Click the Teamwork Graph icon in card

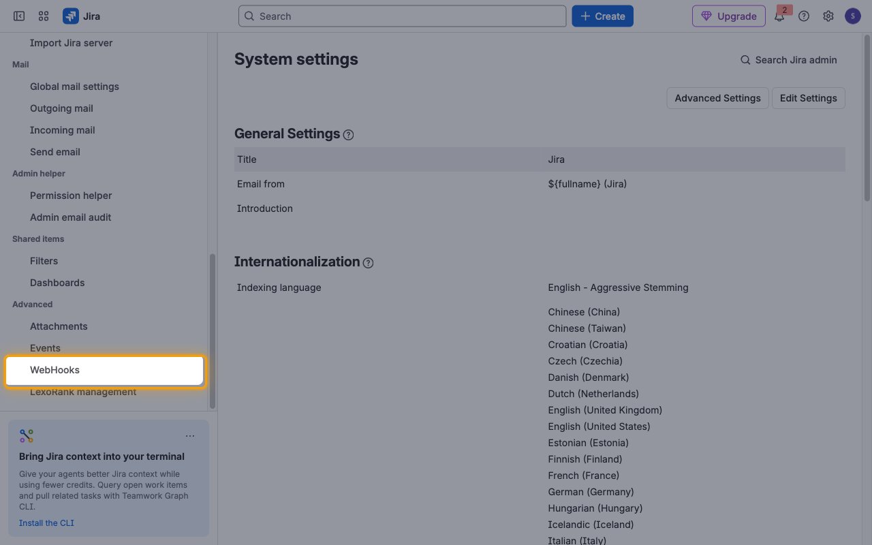click(x=27, y=436)
